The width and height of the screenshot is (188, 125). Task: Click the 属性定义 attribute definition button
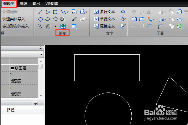[104, 26]
